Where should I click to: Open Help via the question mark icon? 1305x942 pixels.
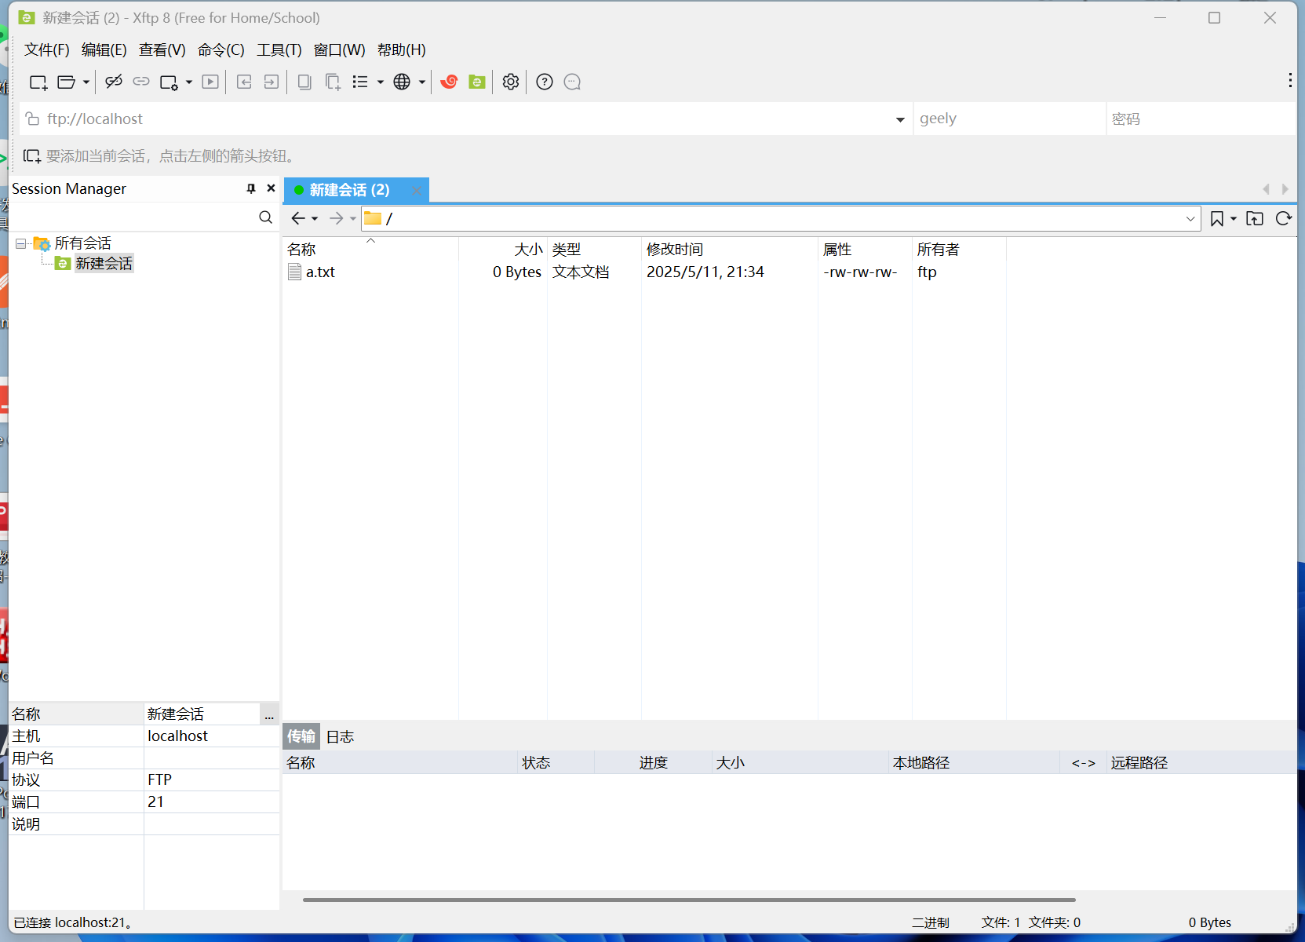click(545, 82)
